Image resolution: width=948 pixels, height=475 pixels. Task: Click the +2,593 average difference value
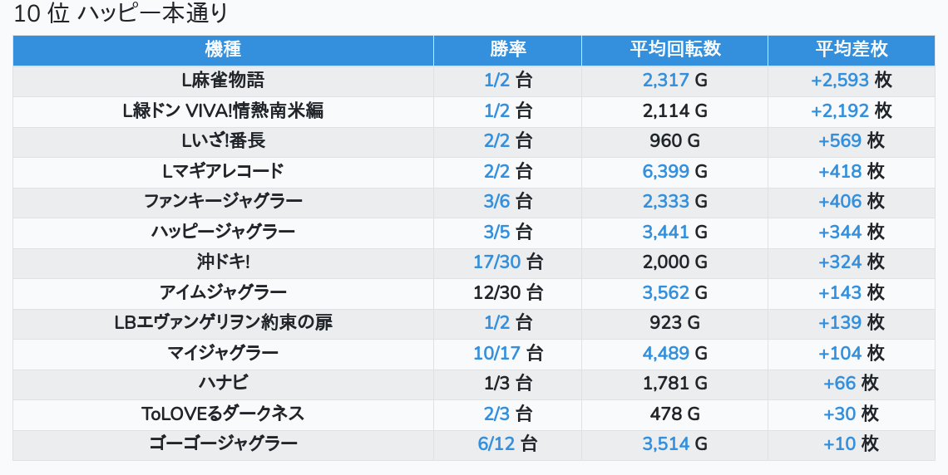point(840,81)
